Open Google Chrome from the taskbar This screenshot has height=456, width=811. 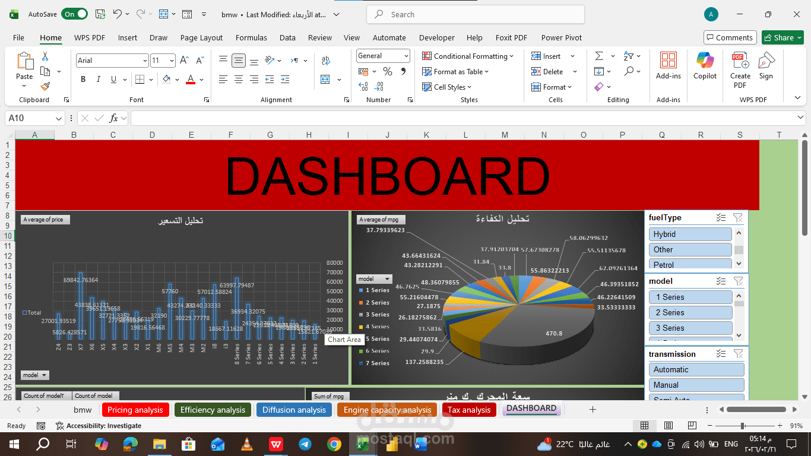(334, 444)
